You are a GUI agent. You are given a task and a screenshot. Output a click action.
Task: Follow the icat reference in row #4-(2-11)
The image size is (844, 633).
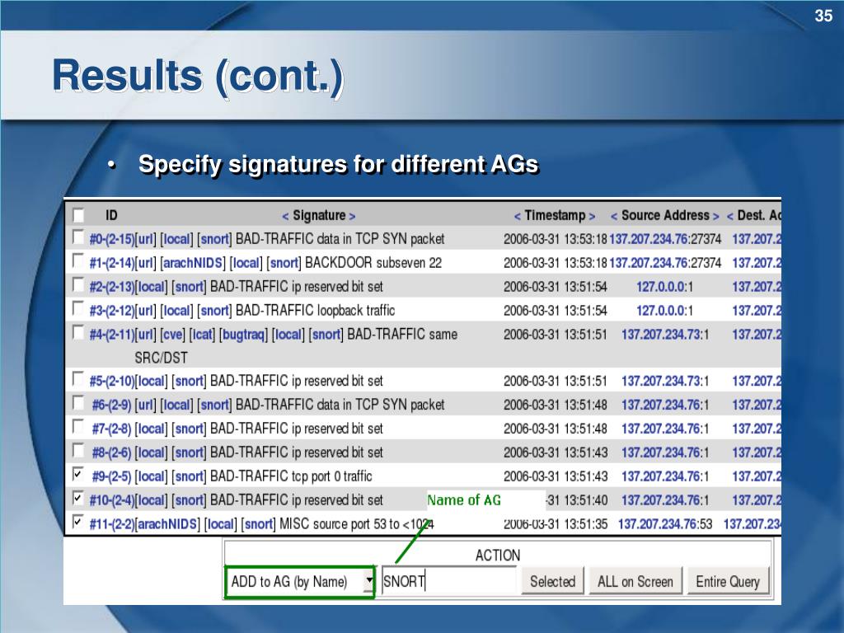[202, 335]
